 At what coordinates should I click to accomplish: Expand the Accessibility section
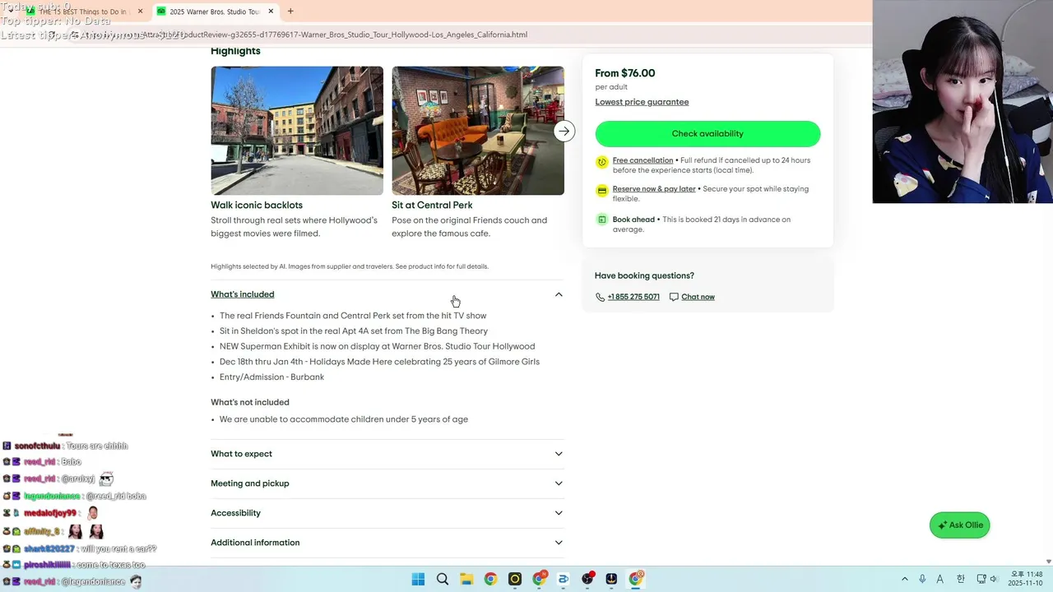point(387,513)
